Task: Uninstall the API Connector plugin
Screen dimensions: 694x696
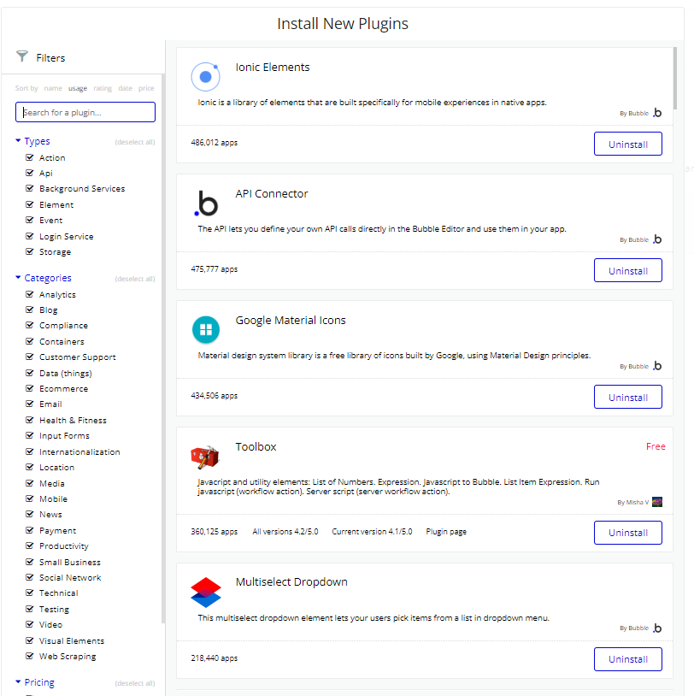Action: click(x=627, y=271)
